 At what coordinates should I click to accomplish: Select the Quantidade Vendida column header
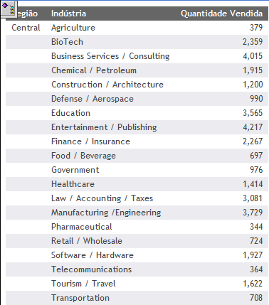221,14
